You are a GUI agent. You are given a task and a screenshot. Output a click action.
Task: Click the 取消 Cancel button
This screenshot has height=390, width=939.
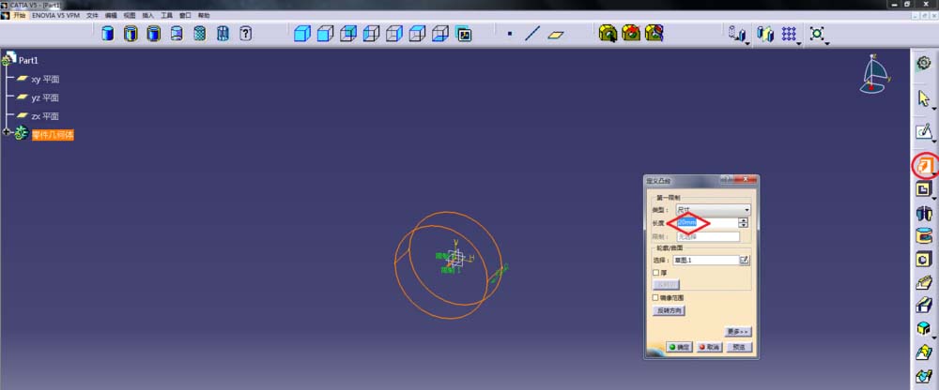709,347
